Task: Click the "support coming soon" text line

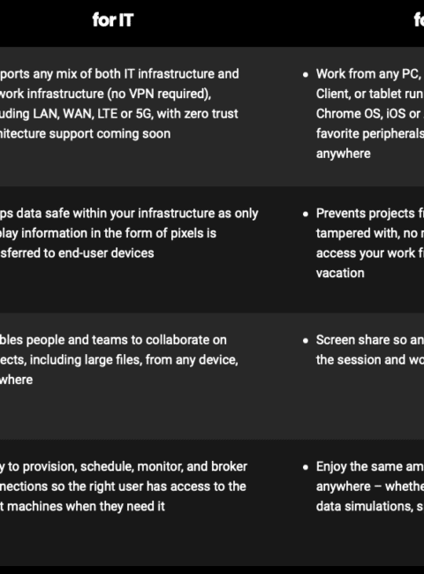Action: pyautogui.click(x=86, y=133)
